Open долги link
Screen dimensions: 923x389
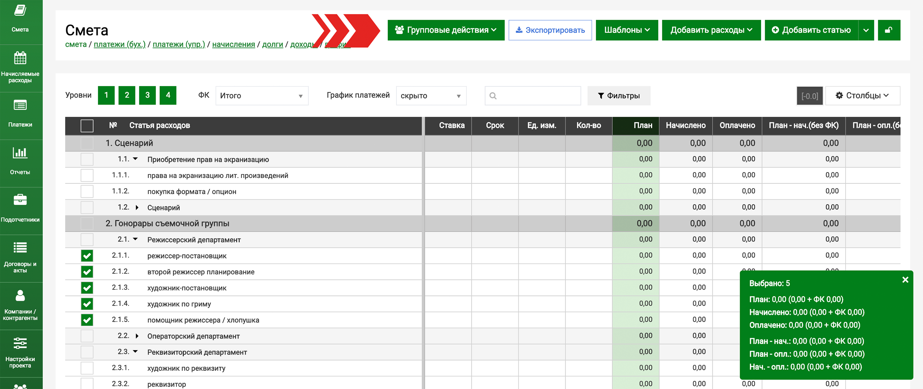pos(273,45)
